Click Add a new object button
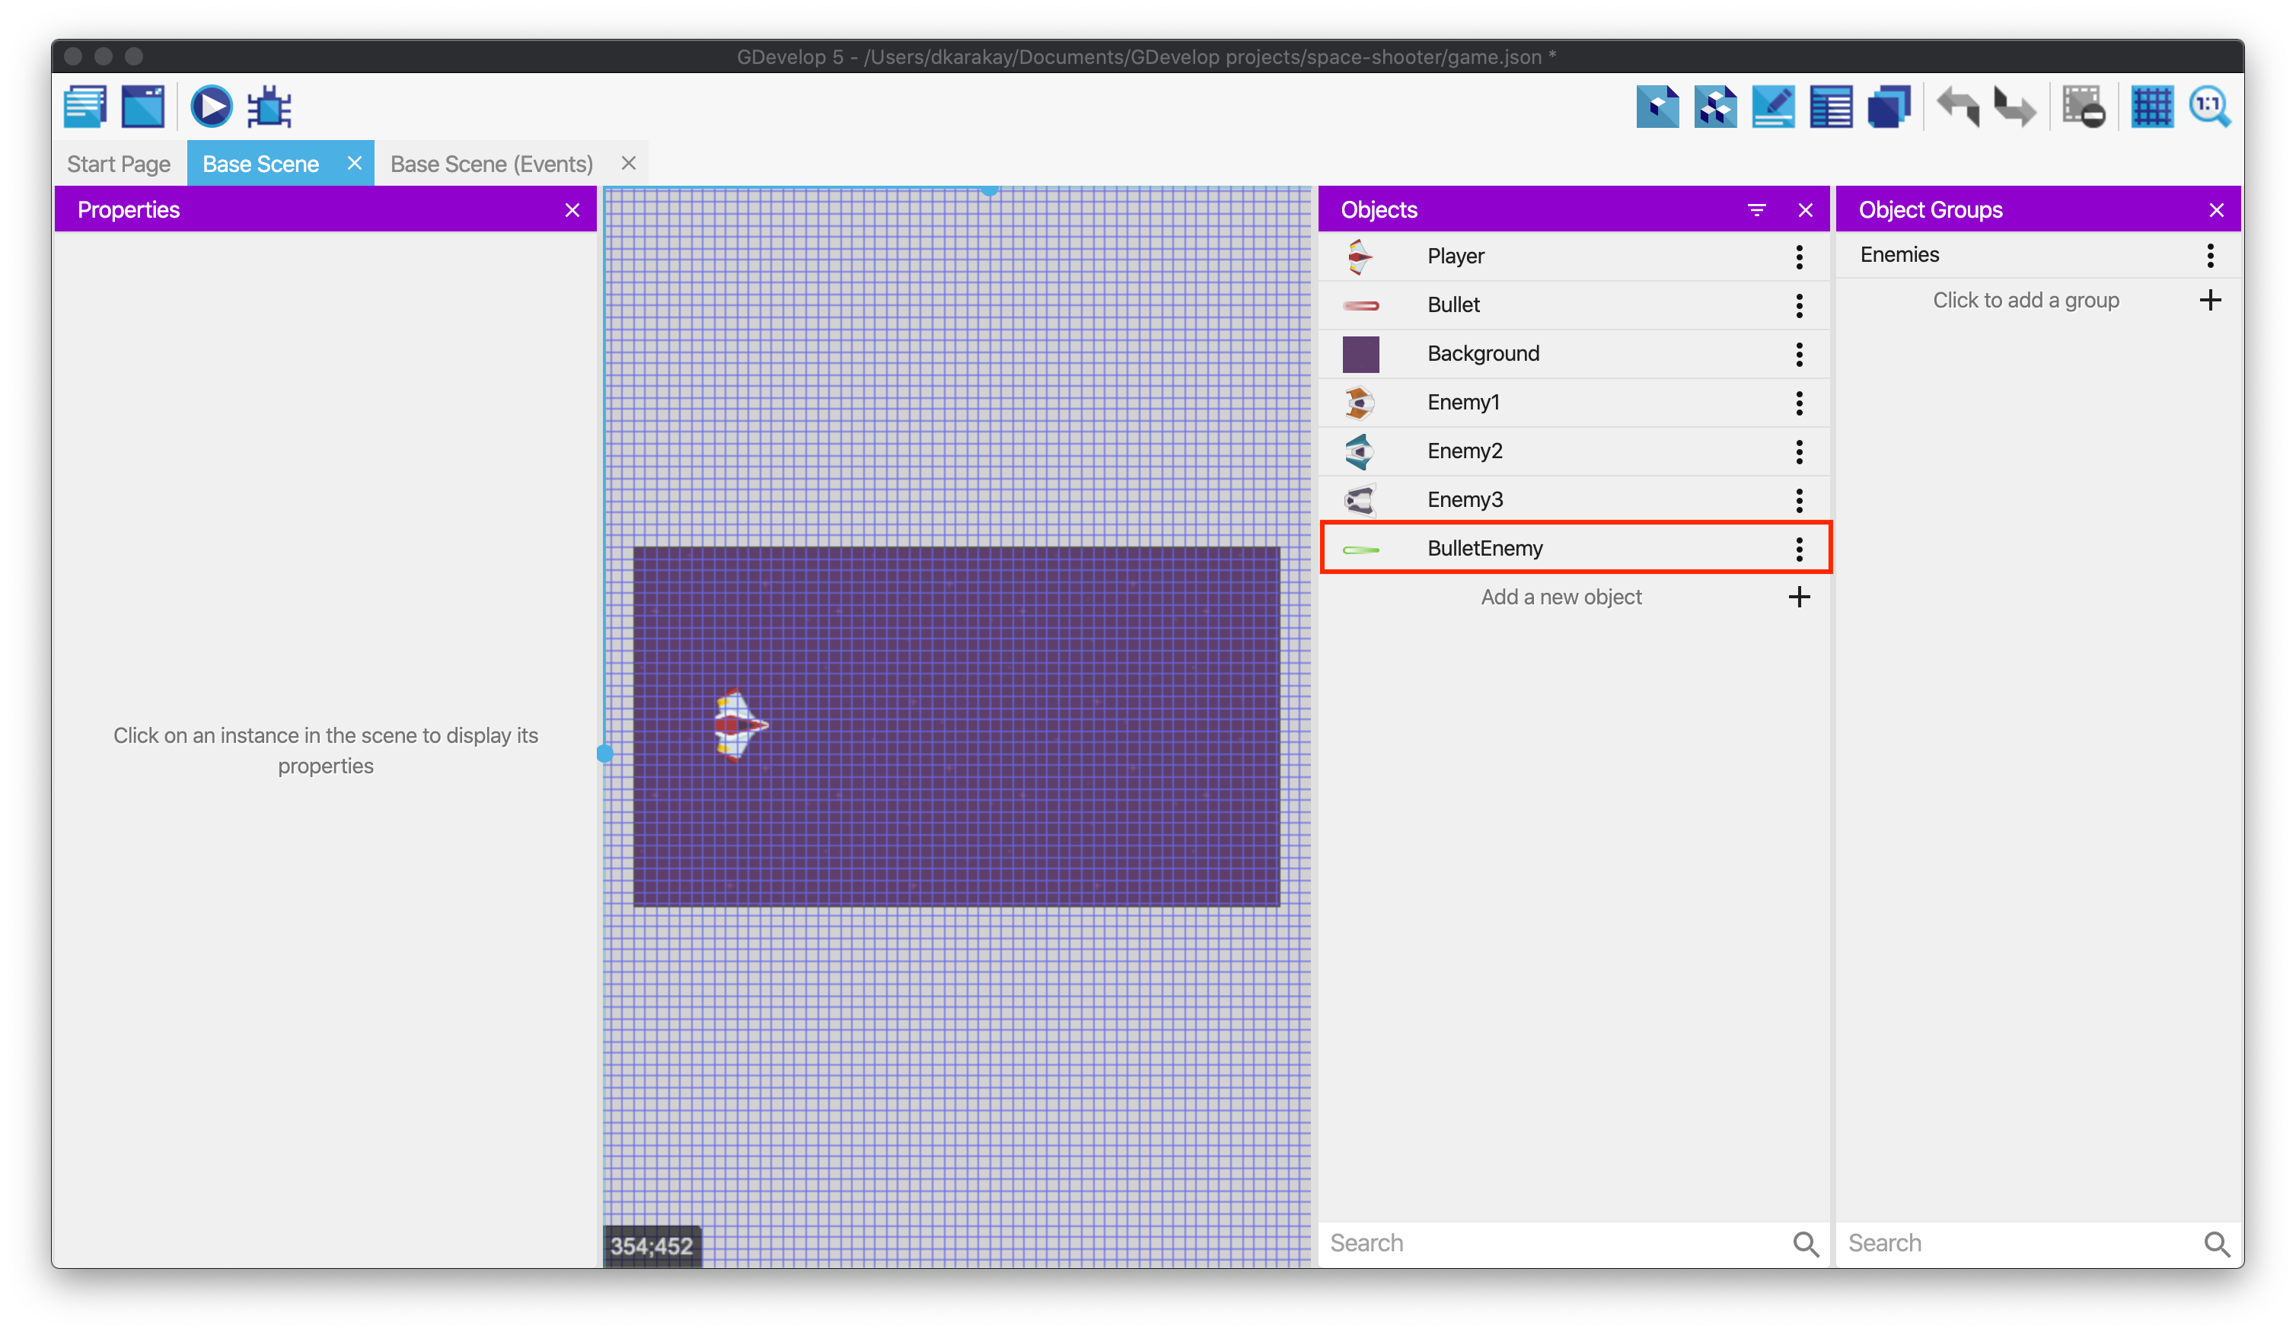 pos(1561,597)
